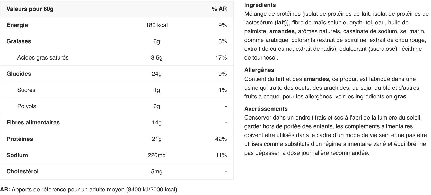Click the 'Valeurs pour 60g' table header
431x195 pixels.
[x=30, y=9]
